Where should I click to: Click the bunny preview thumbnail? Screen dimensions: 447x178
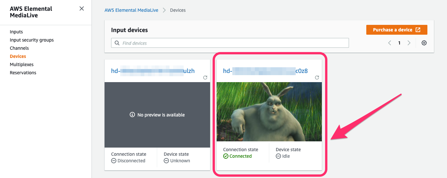[269, 112]
